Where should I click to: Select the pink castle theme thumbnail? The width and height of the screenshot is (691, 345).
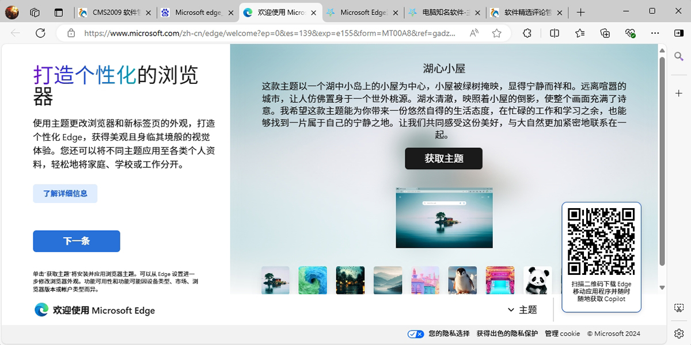pyautogui.click(x=425, y=280)
